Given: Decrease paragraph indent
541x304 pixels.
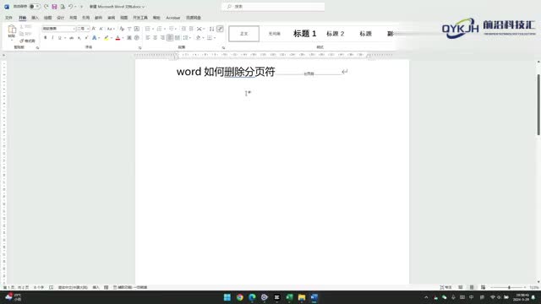Looking at the screenshot, I should (x=183, y=29).
